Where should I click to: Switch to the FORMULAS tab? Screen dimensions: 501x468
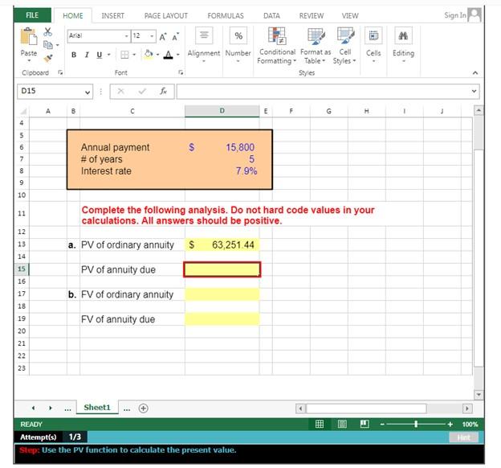[226, 16]
